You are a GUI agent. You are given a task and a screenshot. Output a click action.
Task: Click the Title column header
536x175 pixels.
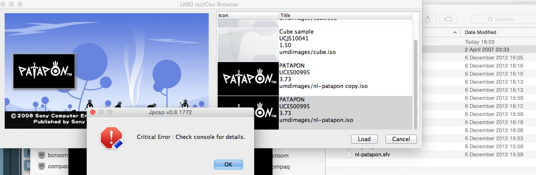point(345,15)
